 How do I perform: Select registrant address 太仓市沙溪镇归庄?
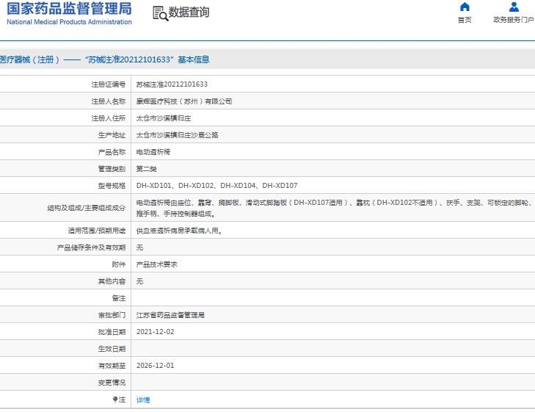coord(164,118)
